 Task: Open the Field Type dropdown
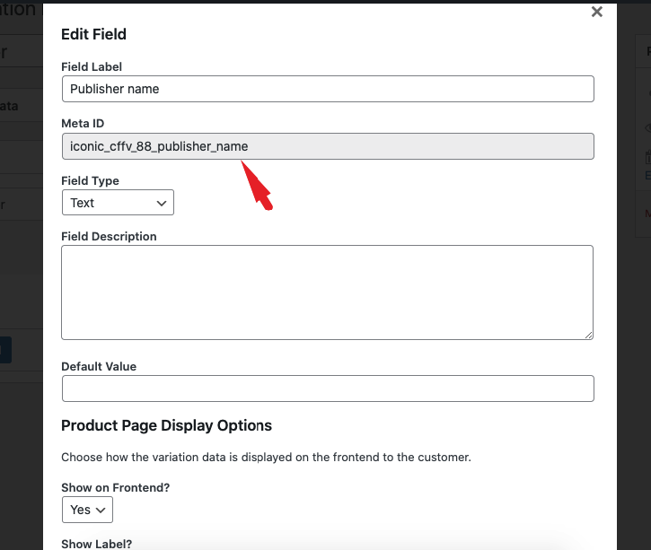coord(118,203)
